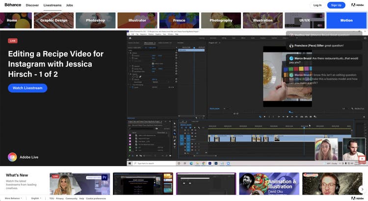The height and width of the screenshot is (201, 368).
Task: Open the English language dropdown
Action: point(37,199)
